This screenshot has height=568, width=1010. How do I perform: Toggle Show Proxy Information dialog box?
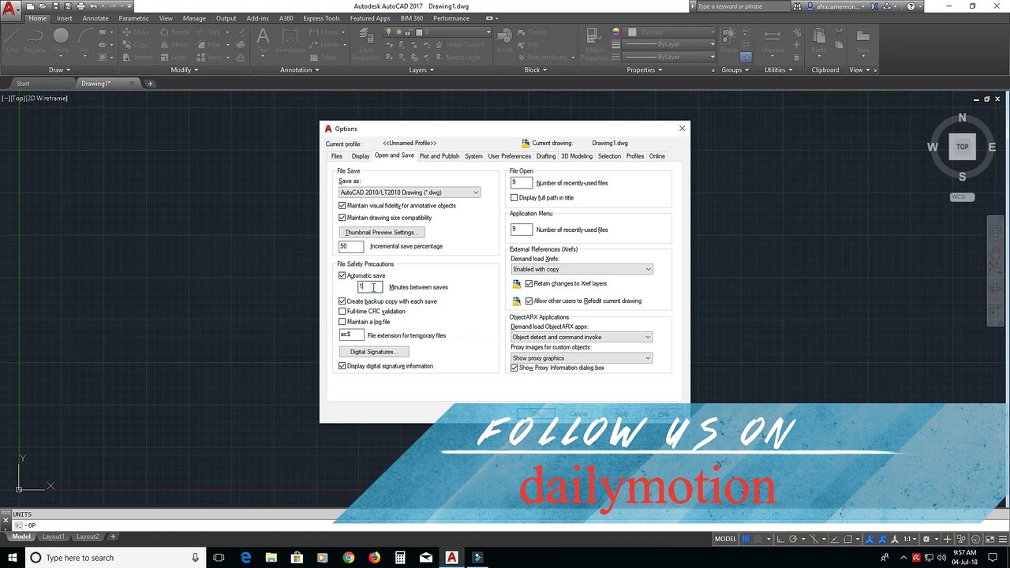click(514, 368)
